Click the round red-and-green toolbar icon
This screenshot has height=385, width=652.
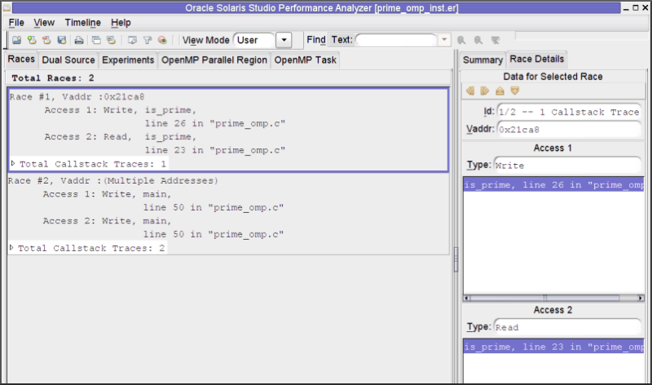click(x=162, y=40)
